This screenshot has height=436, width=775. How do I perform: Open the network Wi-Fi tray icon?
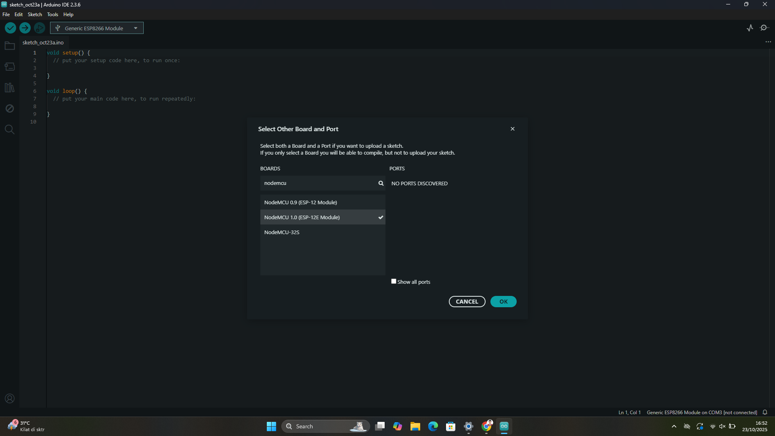713,426
